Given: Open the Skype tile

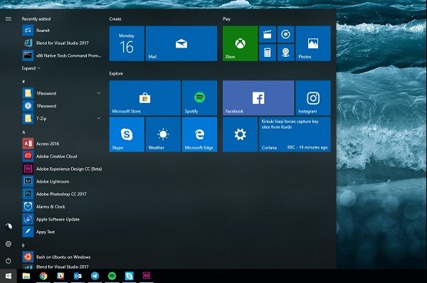Looking at the screenshot, I should click(x=127, y=134).
